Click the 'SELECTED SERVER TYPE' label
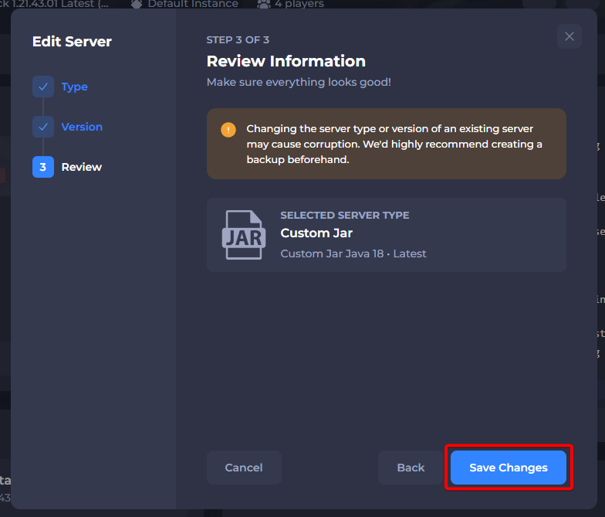The width and height of the screenshot is (605, 517). point(344,215)
